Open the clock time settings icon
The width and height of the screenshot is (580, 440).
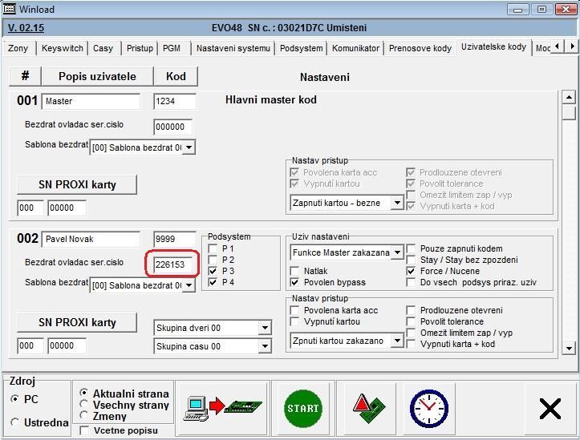(x=428, y=409)
